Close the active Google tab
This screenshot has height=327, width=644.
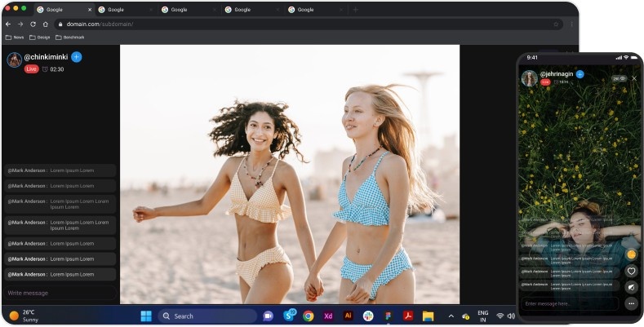click(90, 10)
